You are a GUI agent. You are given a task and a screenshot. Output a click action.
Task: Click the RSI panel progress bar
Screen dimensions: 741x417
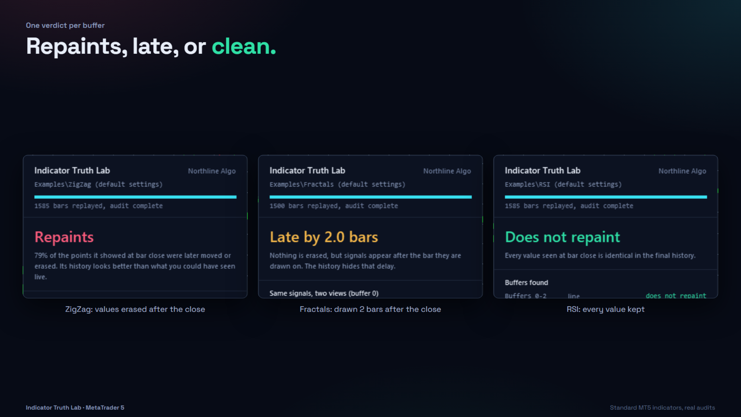click(606, 197)
